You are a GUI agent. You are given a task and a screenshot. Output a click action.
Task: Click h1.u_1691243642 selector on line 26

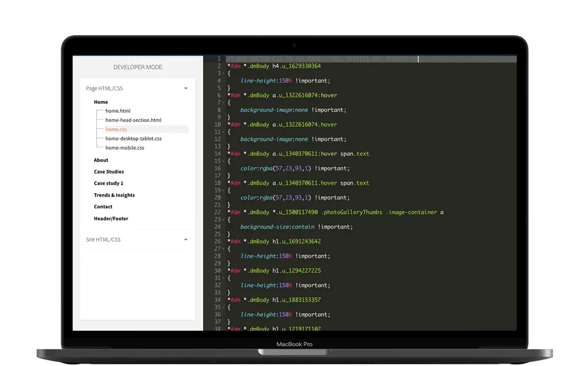pos(297,242)
